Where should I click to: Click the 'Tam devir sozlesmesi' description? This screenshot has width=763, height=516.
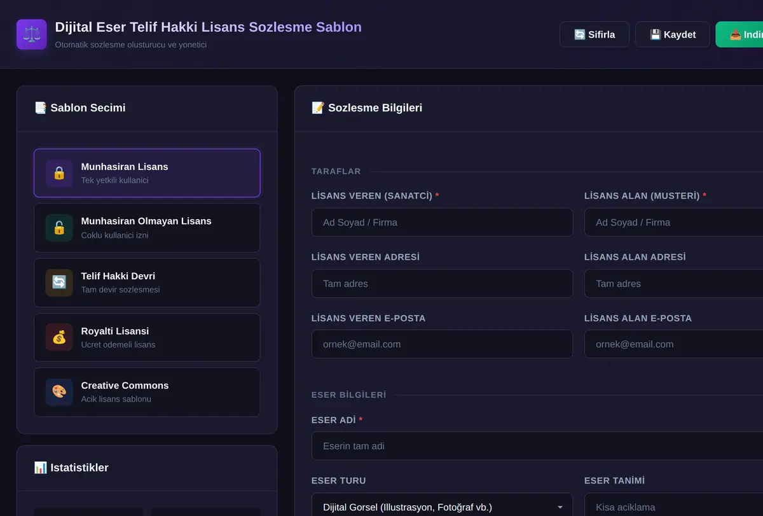(x=121, y=290)
